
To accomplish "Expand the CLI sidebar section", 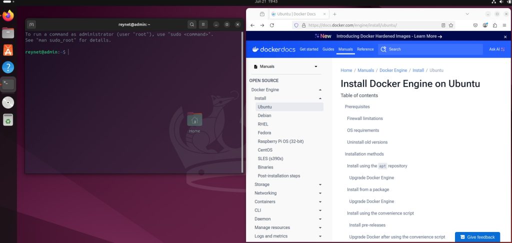I will [320, 210].
